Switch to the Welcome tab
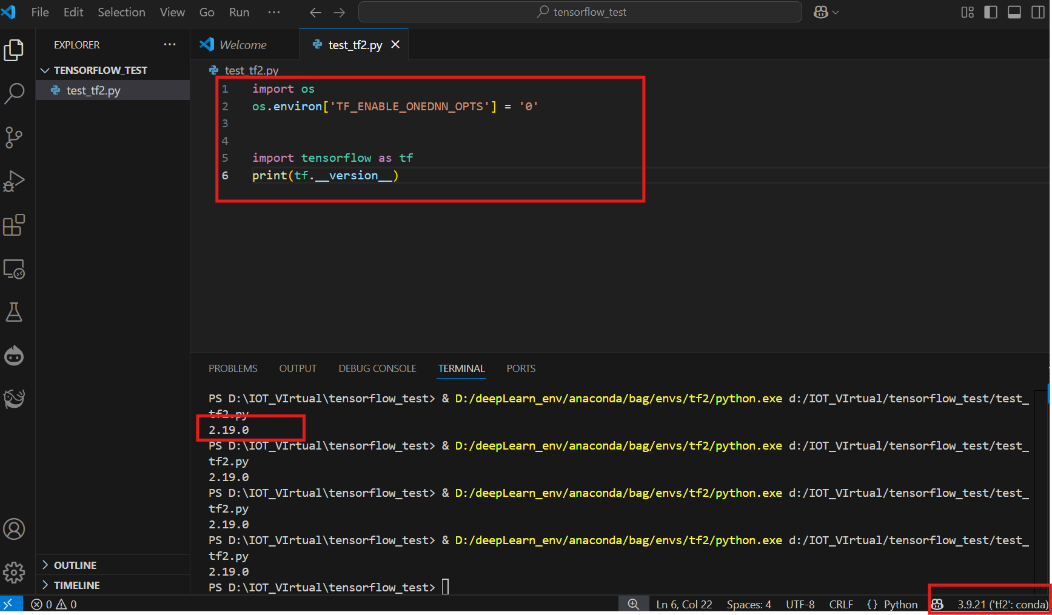This screenshot has height=615, width=1052. (x=245, y=44)
